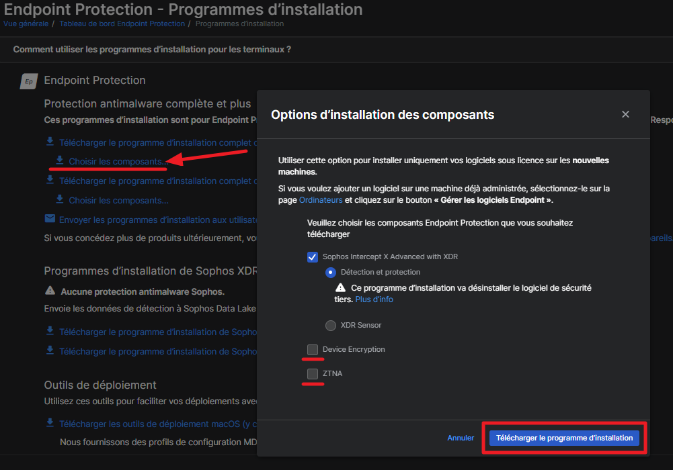Enable the Device Encryption checkbox
This screenshot has width=673, height=470.
[x=313, y=350]
